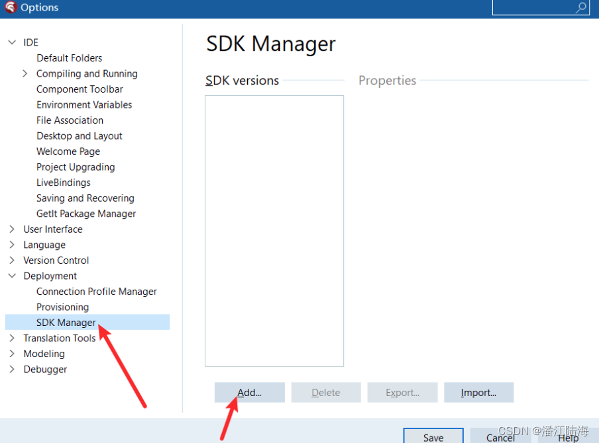Viewport: 599px width, 443px height.
Task: Expand the Debugger category
Action: (x=11, y=369)
